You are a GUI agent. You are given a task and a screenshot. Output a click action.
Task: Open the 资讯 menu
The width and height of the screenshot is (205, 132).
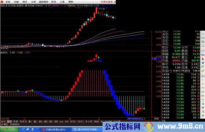click(53, 2)
